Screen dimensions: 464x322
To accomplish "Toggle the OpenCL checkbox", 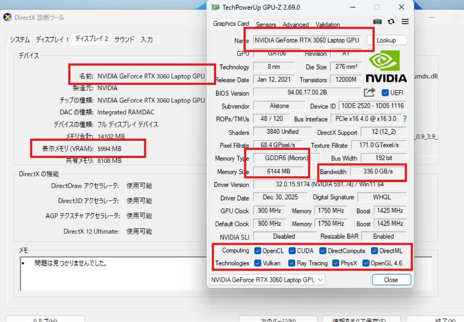I will (258, 251).
